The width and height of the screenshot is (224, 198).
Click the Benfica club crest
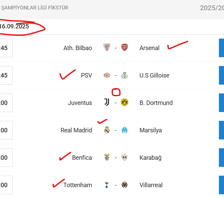(107, 157)
